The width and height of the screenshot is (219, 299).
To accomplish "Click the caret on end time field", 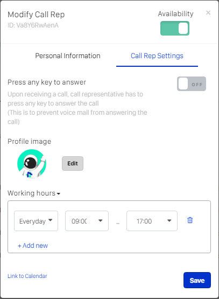I will pos(169,221).
